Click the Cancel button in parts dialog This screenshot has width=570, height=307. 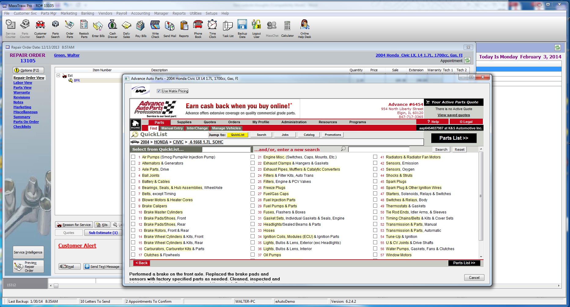pos(474,277)
